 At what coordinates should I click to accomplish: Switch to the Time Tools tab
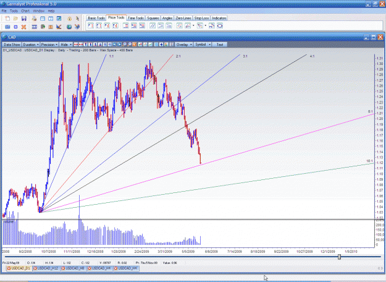(x=136, y=18)
